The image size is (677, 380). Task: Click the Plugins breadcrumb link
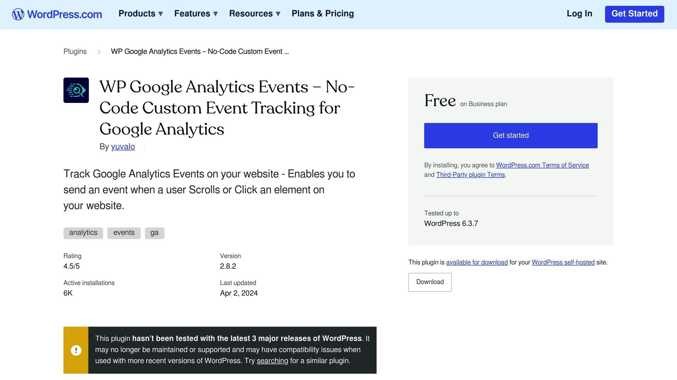coord(75,51)
